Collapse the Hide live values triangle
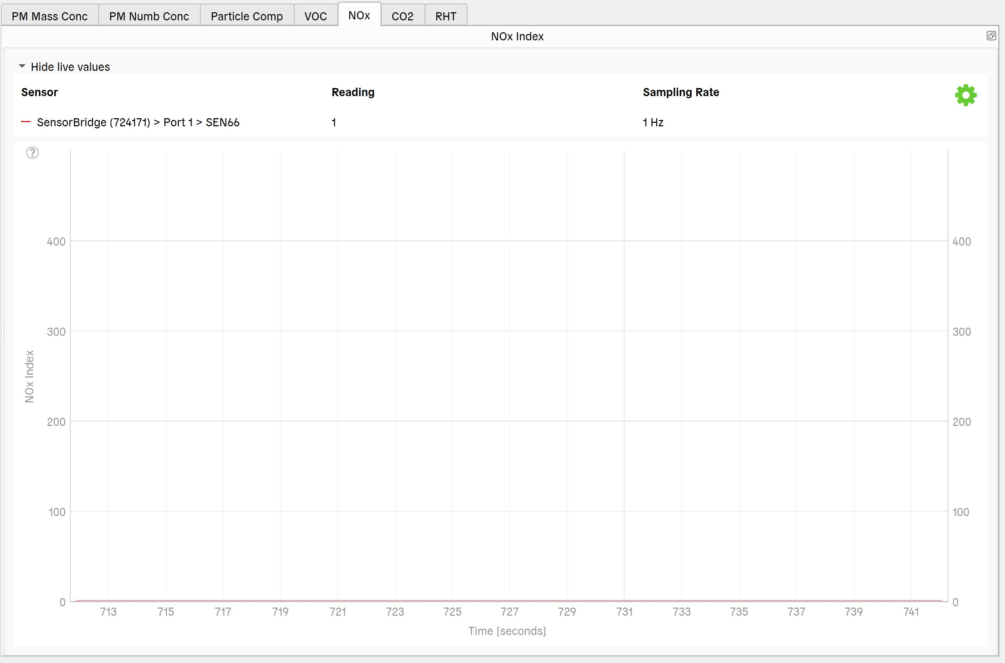This screenshot has height=663, width=1005. [22, 66]
